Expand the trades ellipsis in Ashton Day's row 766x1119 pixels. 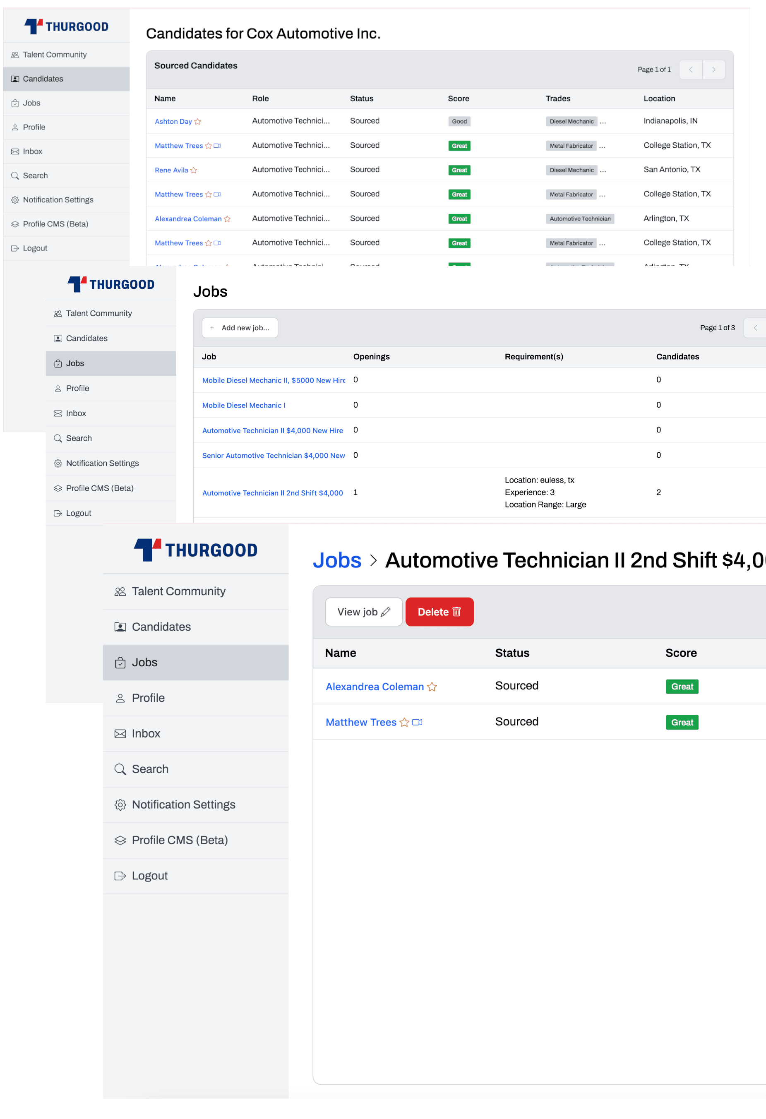click(603, 121)
